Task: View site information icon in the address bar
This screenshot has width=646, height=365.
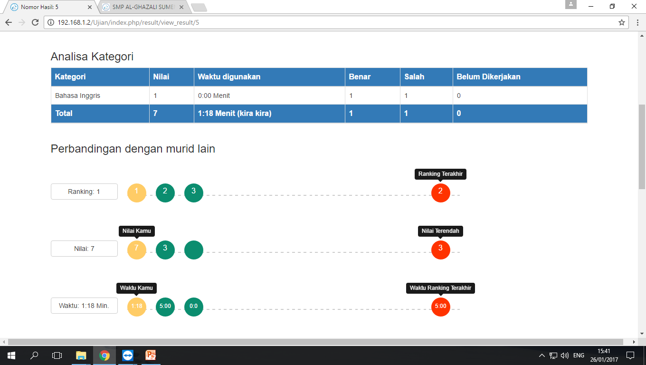Action: pyautogui.click(x=49, y=22)
